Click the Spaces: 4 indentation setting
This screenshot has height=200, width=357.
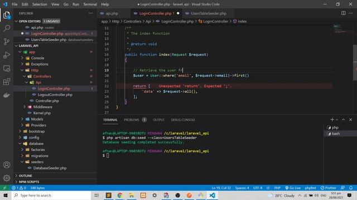242,188
